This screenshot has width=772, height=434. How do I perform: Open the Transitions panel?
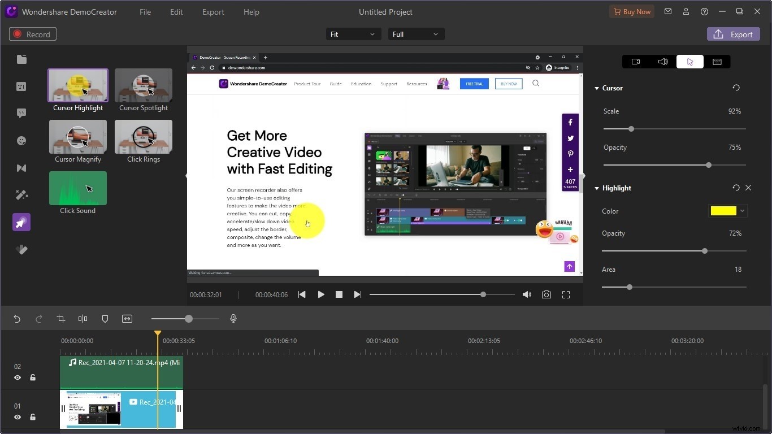(21, 168)
